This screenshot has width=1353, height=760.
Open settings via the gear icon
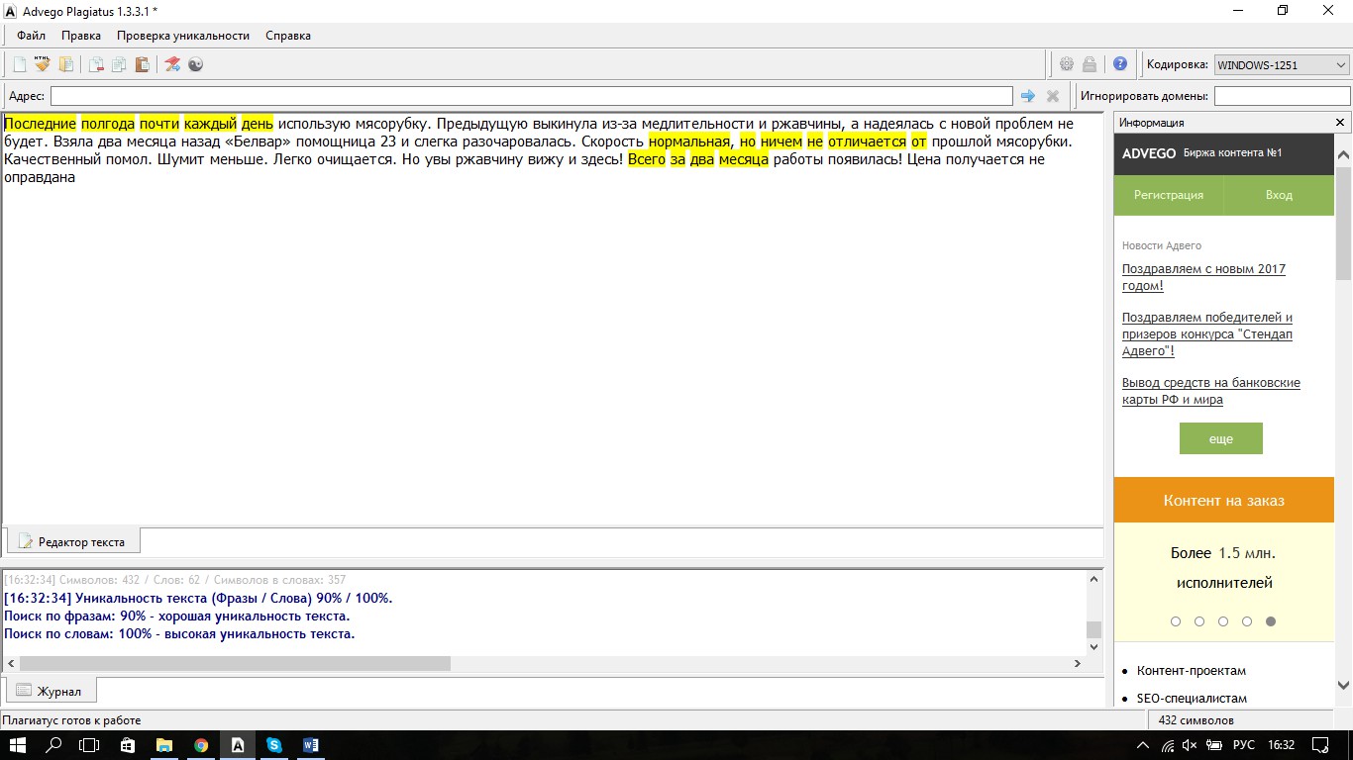(x=1067, y=64)
